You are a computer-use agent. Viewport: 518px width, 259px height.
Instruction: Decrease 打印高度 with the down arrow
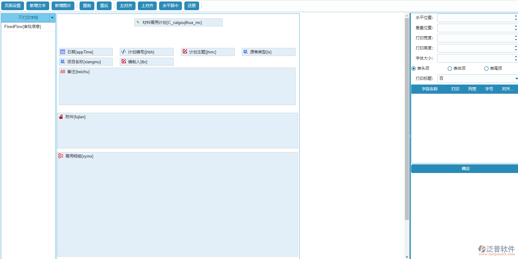[516, 50]
